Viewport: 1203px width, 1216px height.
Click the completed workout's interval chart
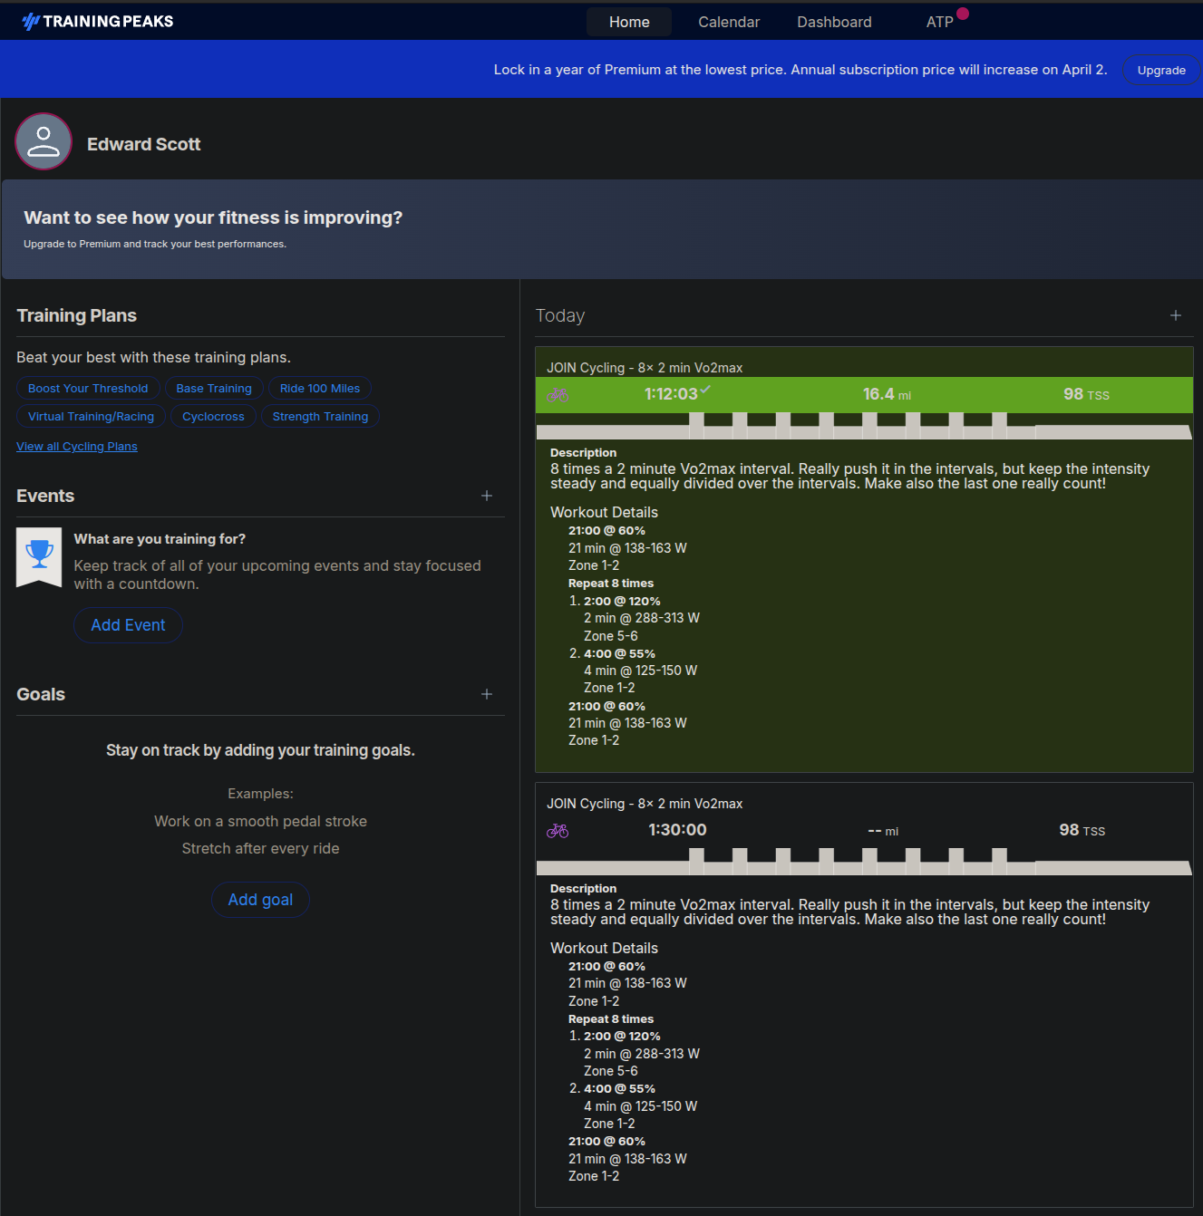864,426
